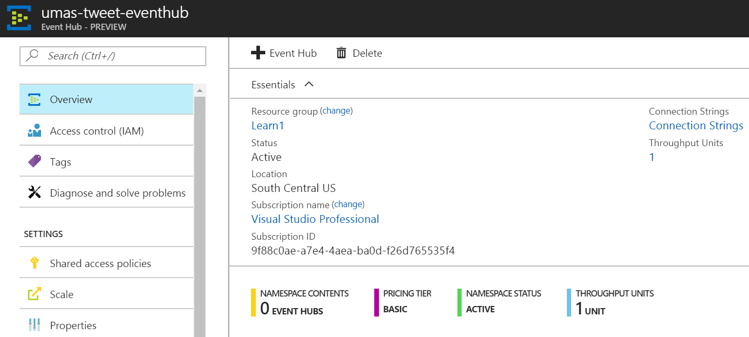Change the subscription name

click(348, 205)
